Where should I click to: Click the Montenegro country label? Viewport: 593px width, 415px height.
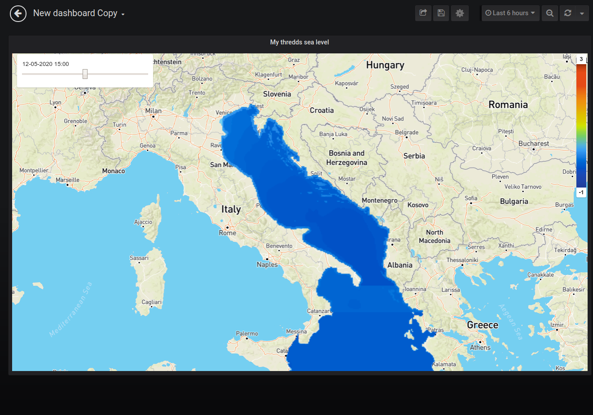(x=380, y=201)
